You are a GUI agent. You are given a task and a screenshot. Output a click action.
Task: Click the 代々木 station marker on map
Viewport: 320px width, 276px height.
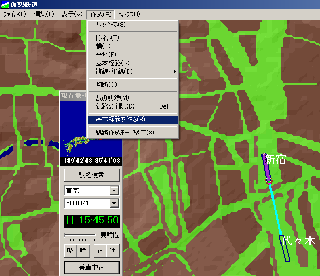pos(286,248)
